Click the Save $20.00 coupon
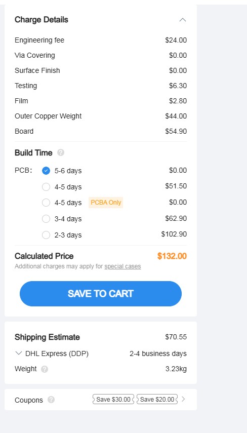The width and height of the screenshot is (247, 433). (157, 399)
